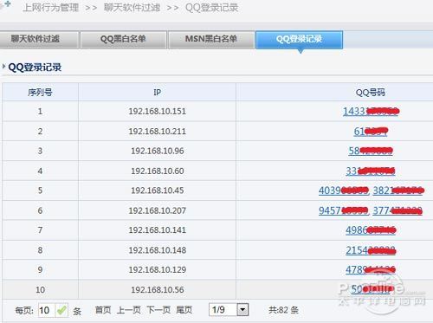This screenshot has height=323, width=433.
Task: Jump to last page 尾页
Action: coord(184,310)
